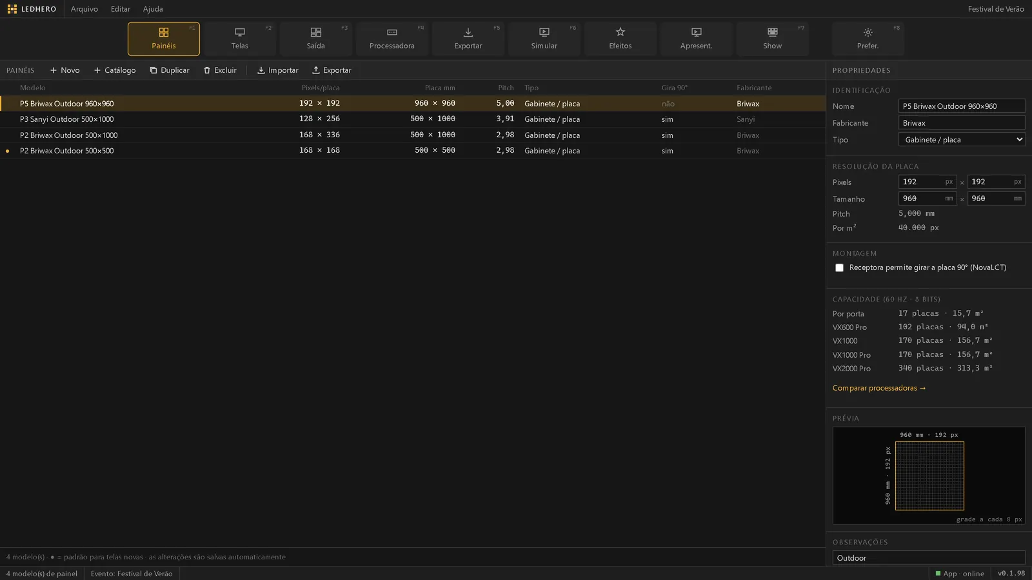Select the P5 Briwax Outdoor 960×960 row
This screenshot has width=1032, height=580.
pyautogui.click(x=413, y=103)
